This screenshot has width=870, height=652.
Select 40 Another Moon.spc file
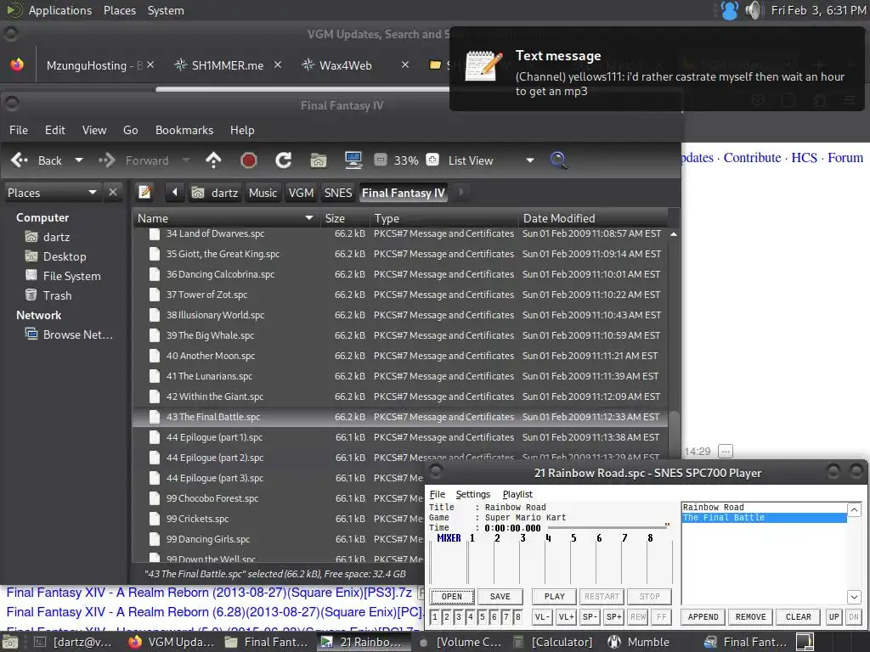click(x=399, y=356)
